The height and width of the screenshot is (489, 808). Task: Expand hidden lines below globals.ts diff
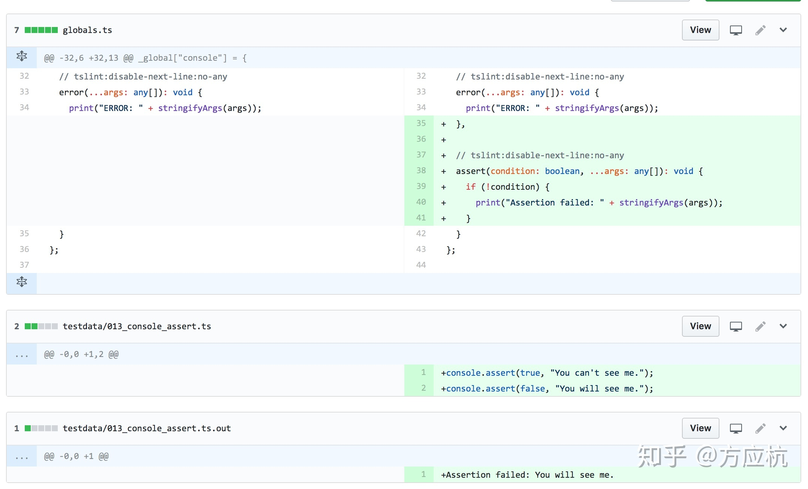coord(22,282)
